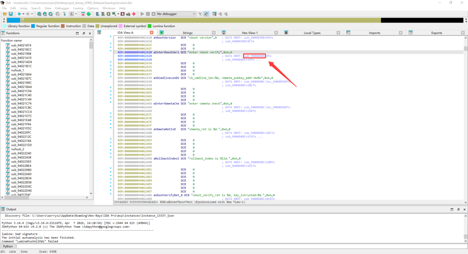
Task: Jump back with the left arrow icon
Action: tap(19, 14)
